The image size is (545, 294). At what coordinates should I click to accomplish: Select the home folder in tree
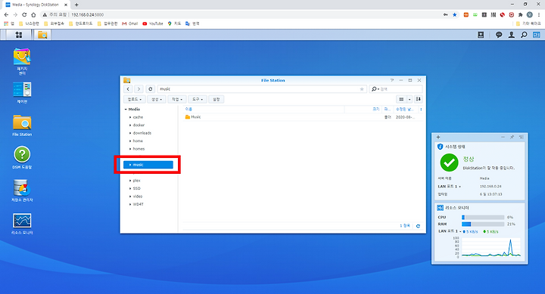pos(138,141)
